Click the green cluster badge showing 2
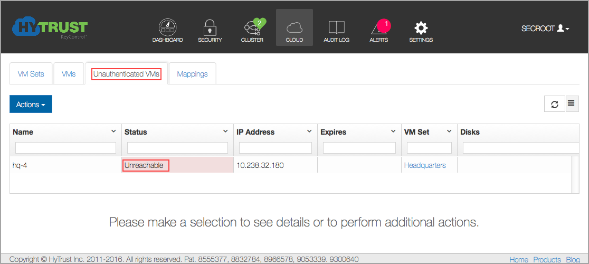 [260, 23]
